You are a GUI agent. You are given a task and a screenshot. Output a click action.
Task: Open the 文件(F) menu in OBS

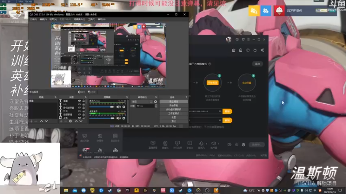click(x=33, y=19)
